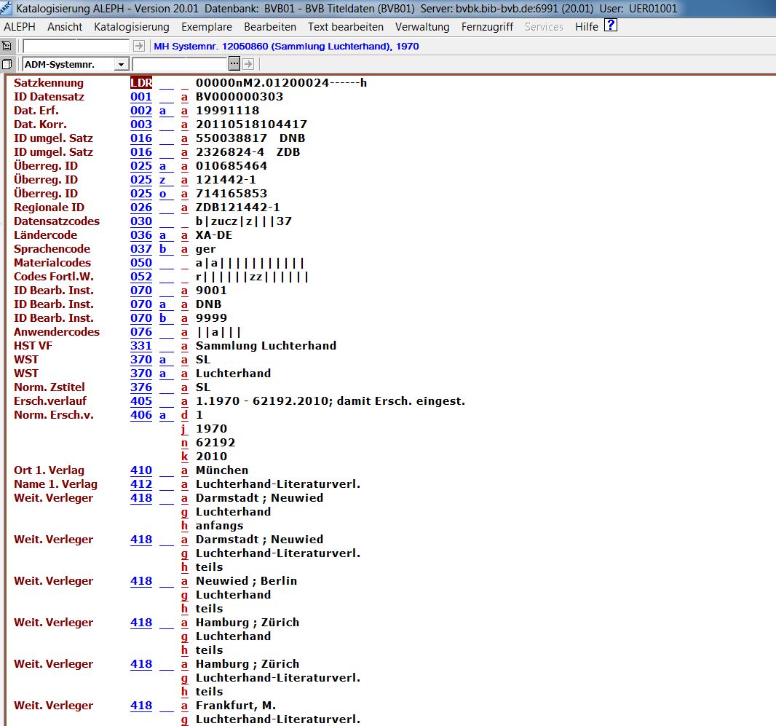
Task: Open the Text bearbeiten menu
Action: (x=346, y=27)
